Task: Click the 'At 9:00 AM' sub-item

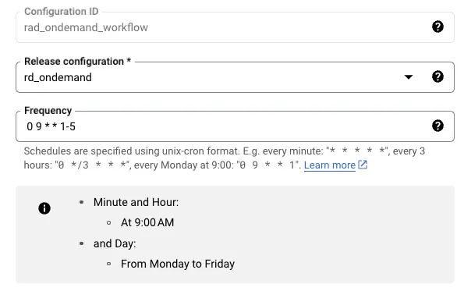Action: pos(147,222)
